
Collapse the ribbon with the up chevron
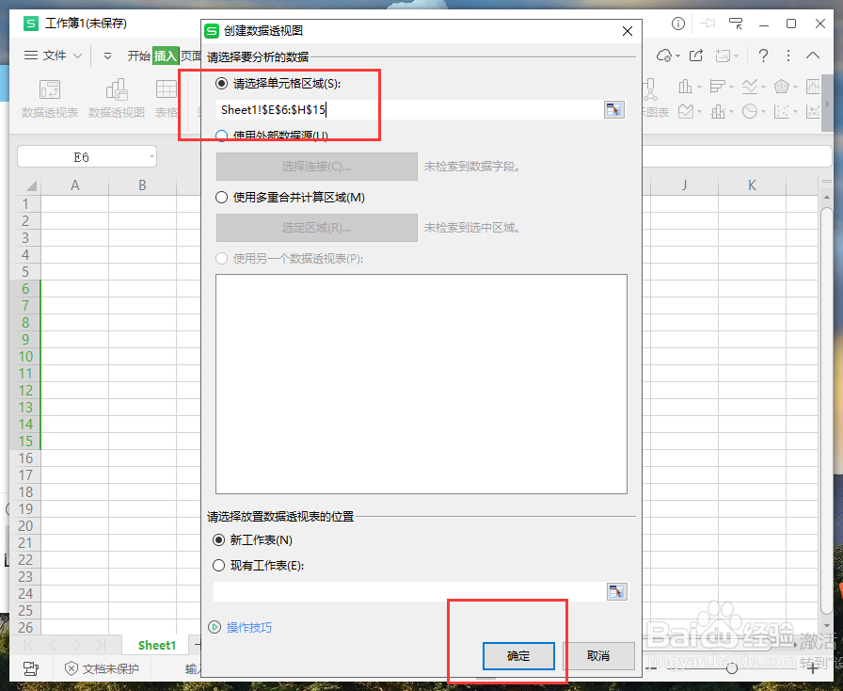coord(813,55)
